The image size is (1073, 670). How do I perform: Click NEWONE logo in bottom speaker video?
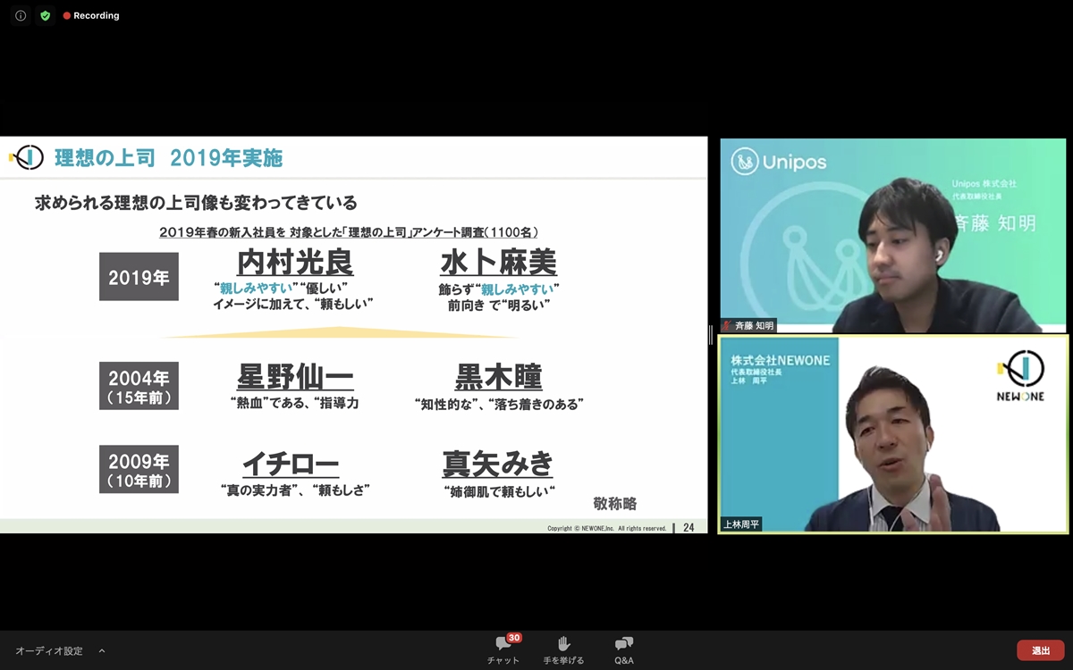[1020, 376]
